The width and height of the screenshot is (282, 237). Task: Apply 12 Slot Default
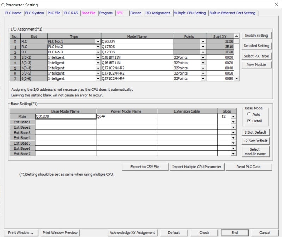point(256,141)
